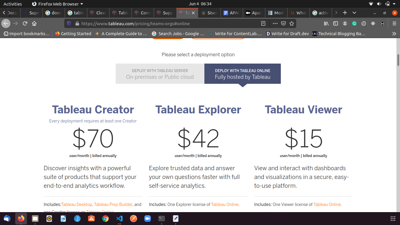The width and height of the screenshot is (400, 225).
Task: Open LibreOffice Writer in the dock
Action: (x=63, y=219)
